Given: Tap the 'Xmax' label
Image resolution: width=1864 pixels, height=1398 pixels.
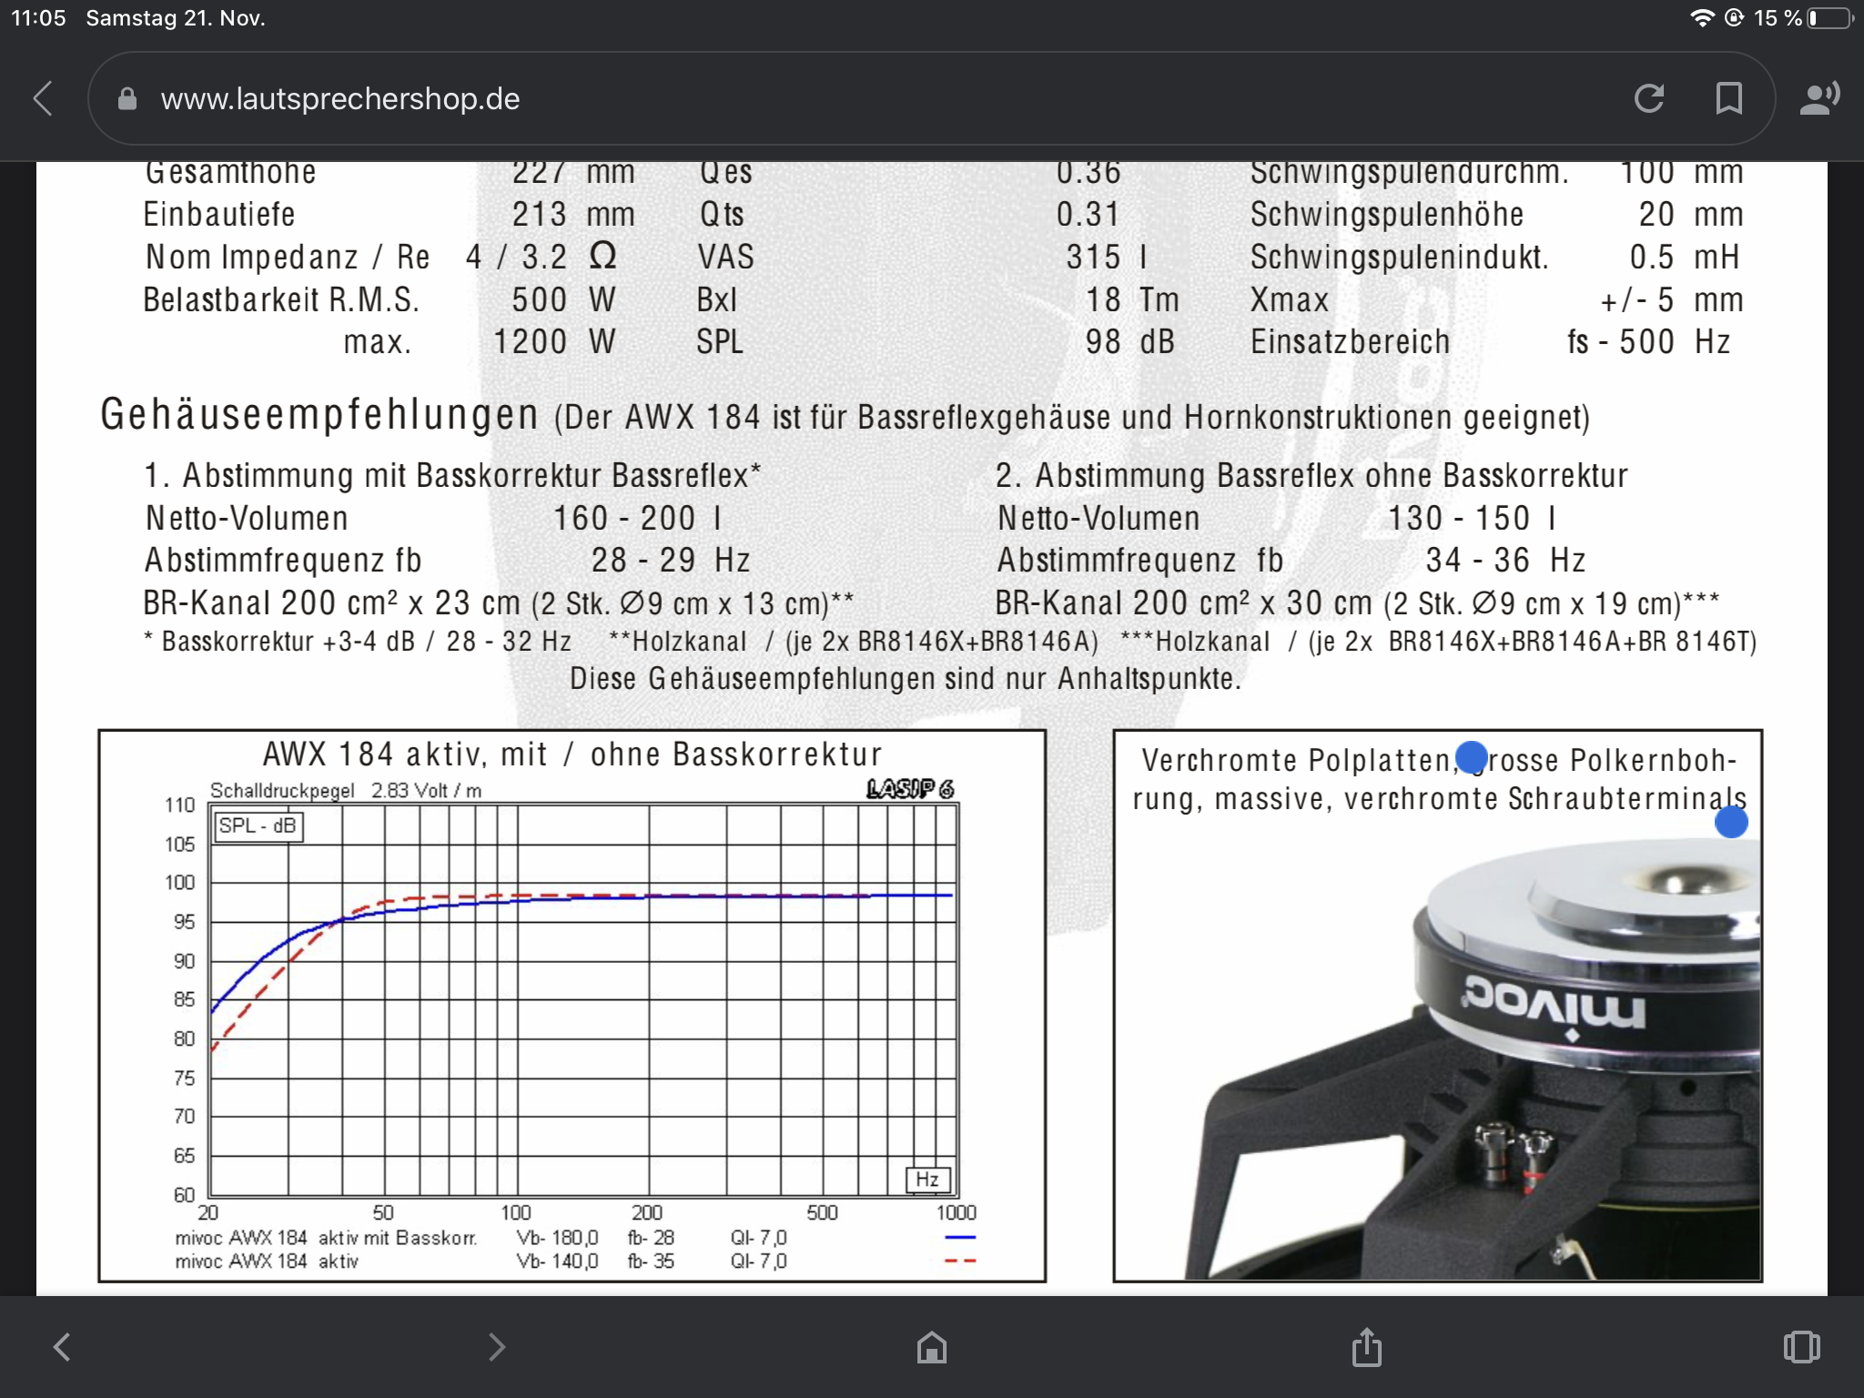Looking at the screenshot, I should [x=1290, y=299].
